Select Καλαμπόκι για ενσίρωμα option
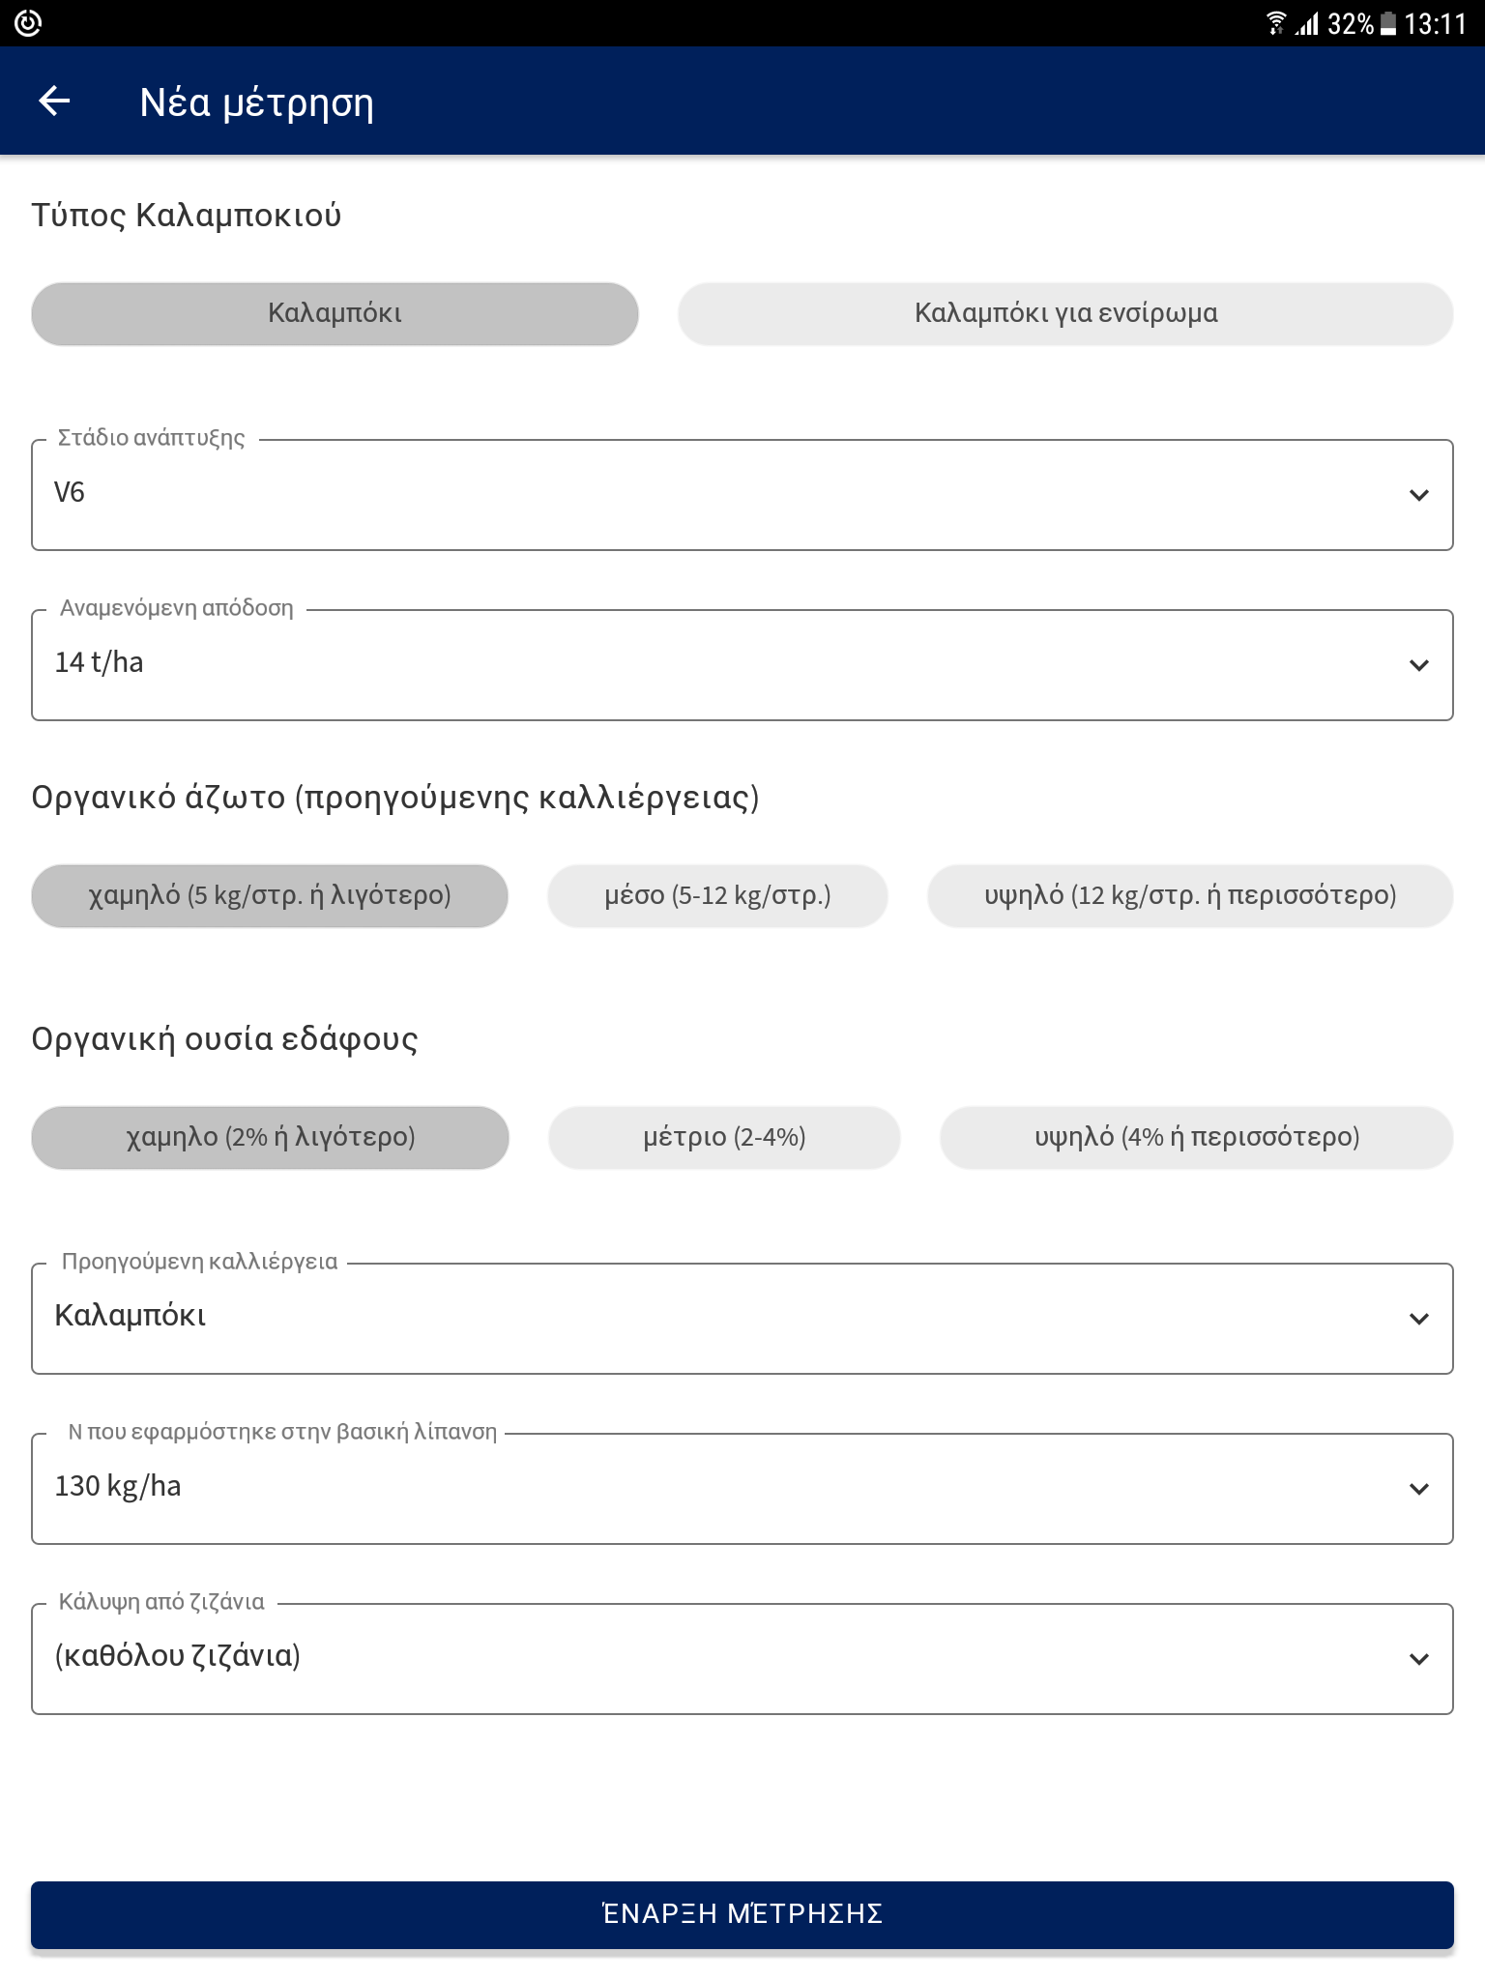The height and width of the screenshot is (1980, 1485). click(x=1065, y=314)
